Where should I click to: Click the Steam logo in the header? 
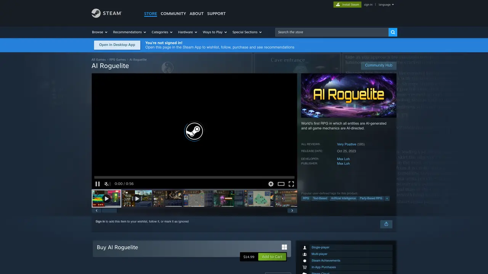coord(106,13)
